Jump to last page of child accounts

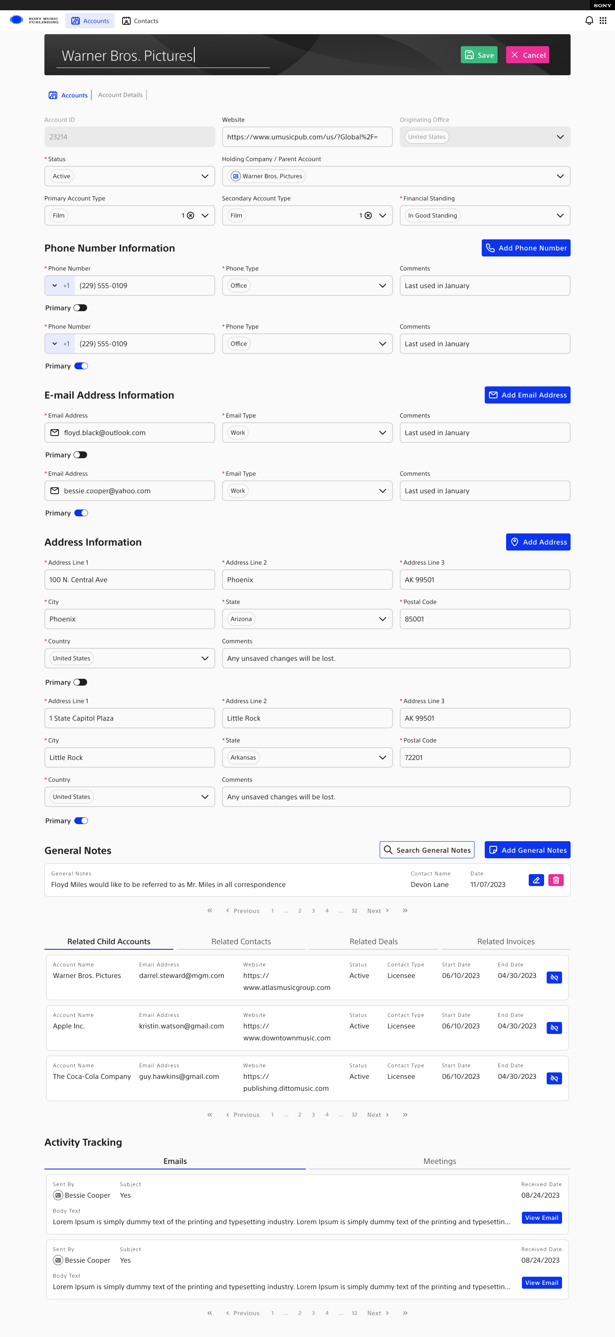[x=405, y=1114]
